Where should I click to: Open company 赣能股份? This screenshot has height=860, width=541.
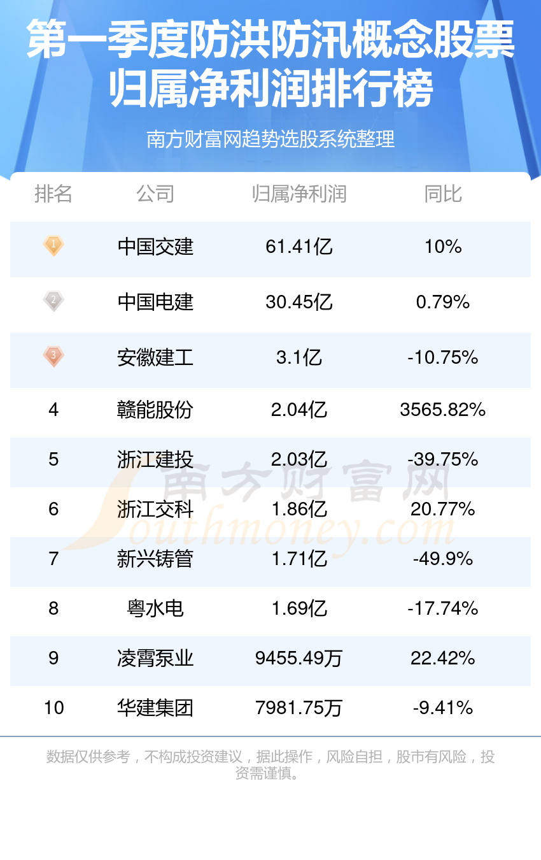pos(155,410)
